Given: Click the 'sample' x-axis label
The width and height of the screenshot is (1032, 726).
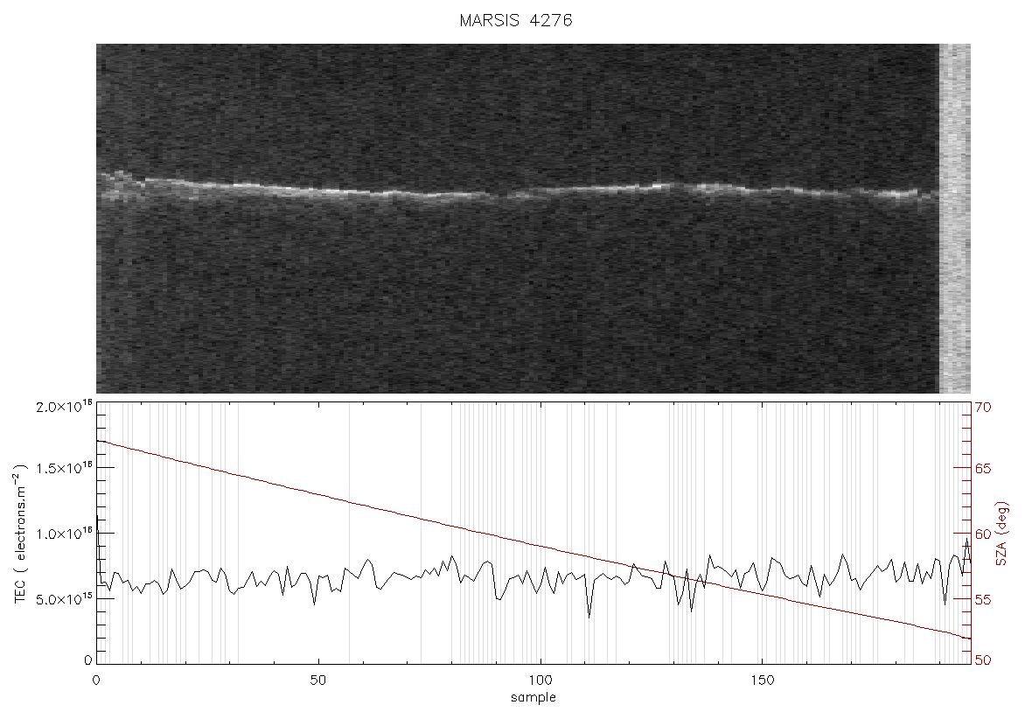Looking at the screenshot, I should coord(533,697).
